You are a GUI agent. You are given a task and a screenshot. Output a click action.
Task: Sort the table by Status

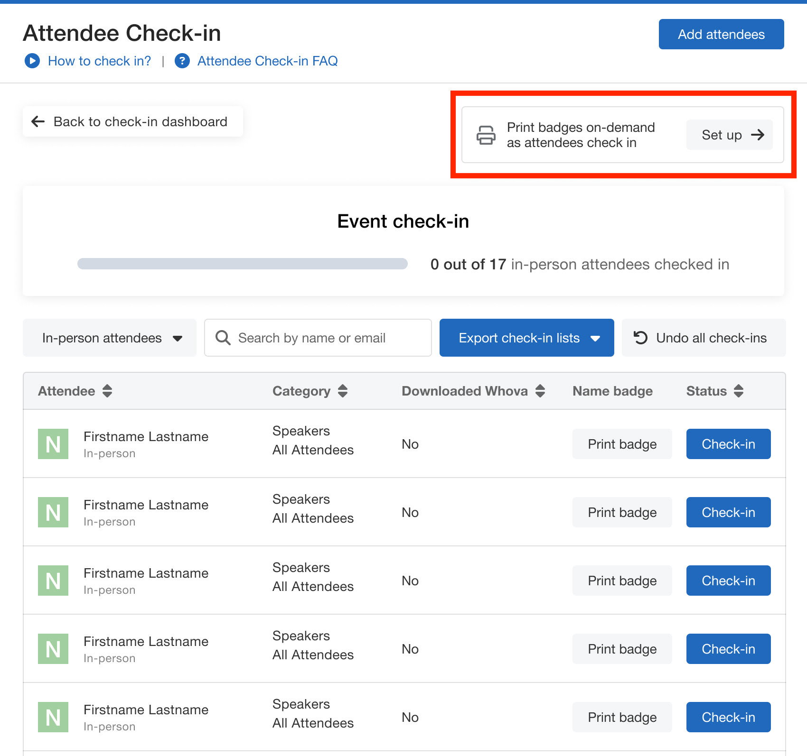pos(739,391)
